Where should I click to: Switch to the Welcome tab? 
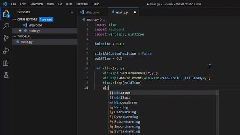tap(93, 12)
